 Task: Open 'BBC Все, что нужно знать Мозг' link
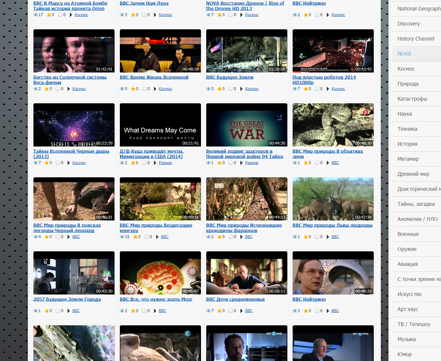(x=156, y=299)
